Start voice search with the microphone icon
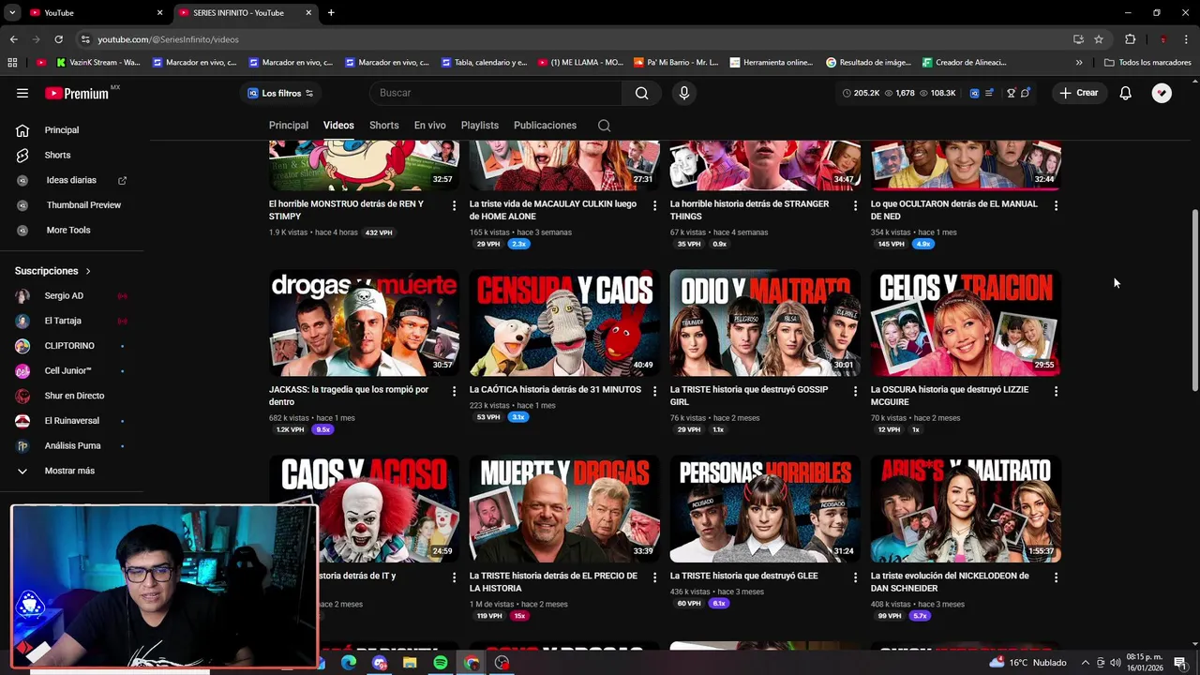1200x675 pixels. click(x=683, y=93)
